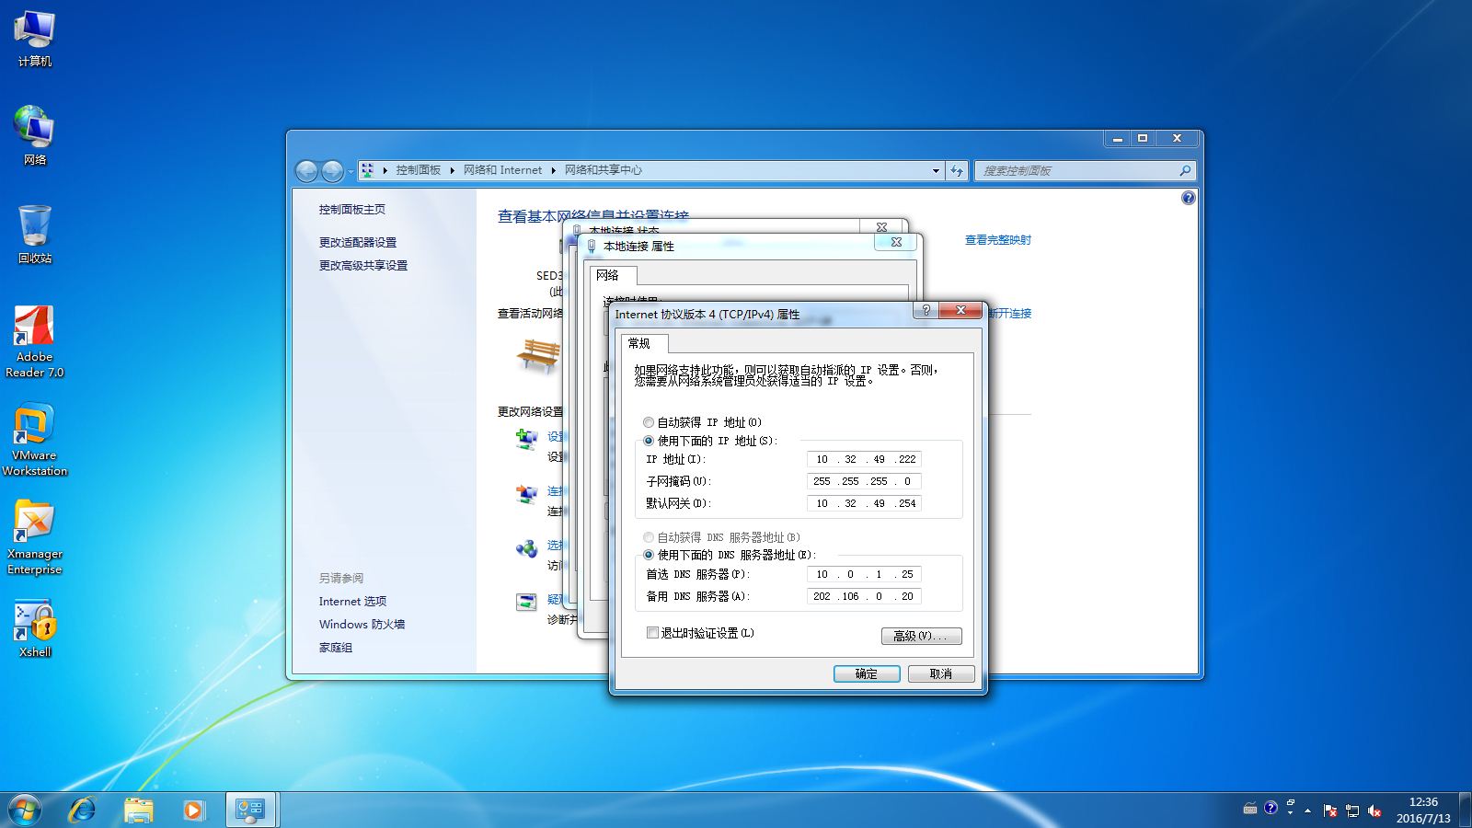Open the 网络 desktop icon
The image size is (1472, 828).
click(x=35, y=136)
